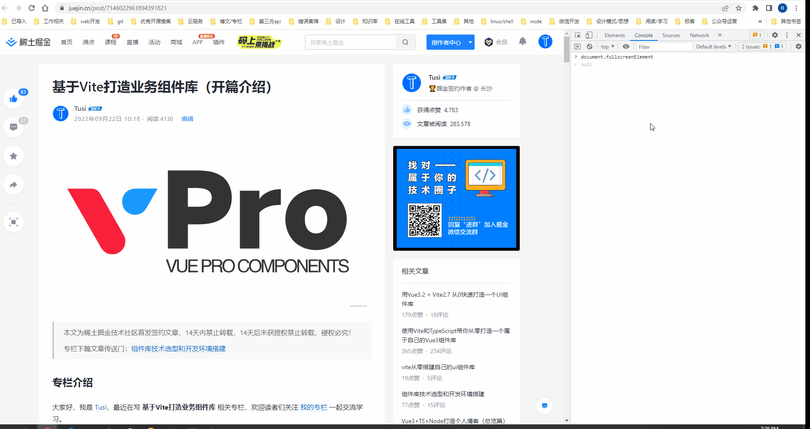Image resolution: width=810 pixels, height=429 pixels.
Task: Toggle device emulation mode in DevTools
Action: (589, 35)
